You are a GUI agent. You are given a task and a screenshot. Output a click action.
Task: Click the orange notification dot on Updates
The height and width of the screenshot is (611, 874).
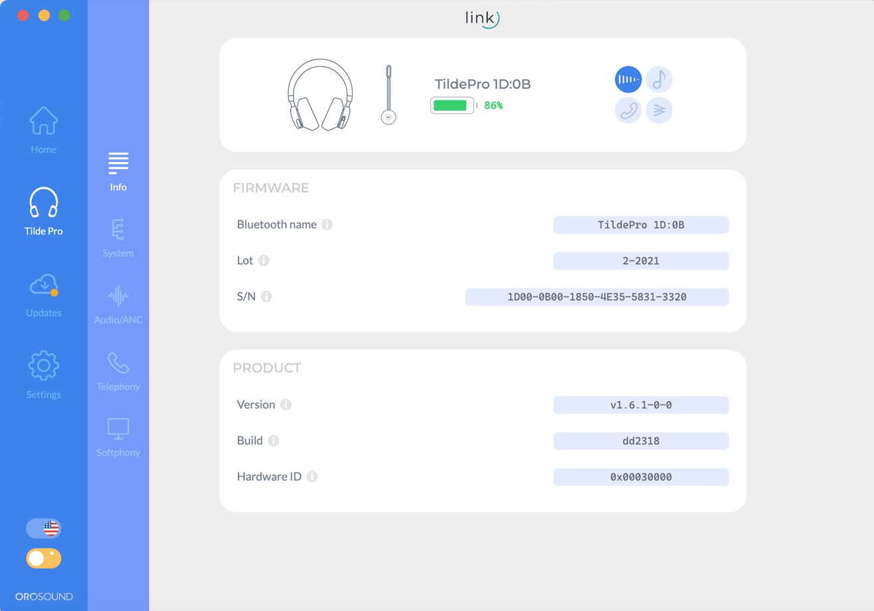pyautogui.click(x=54, y=292)
